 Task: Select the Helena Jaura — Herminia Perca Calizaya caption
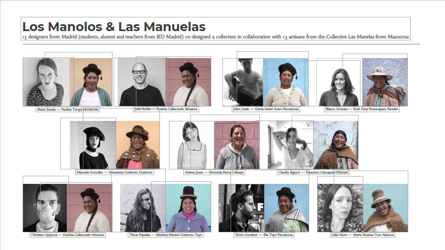click(x=214, y=172)
